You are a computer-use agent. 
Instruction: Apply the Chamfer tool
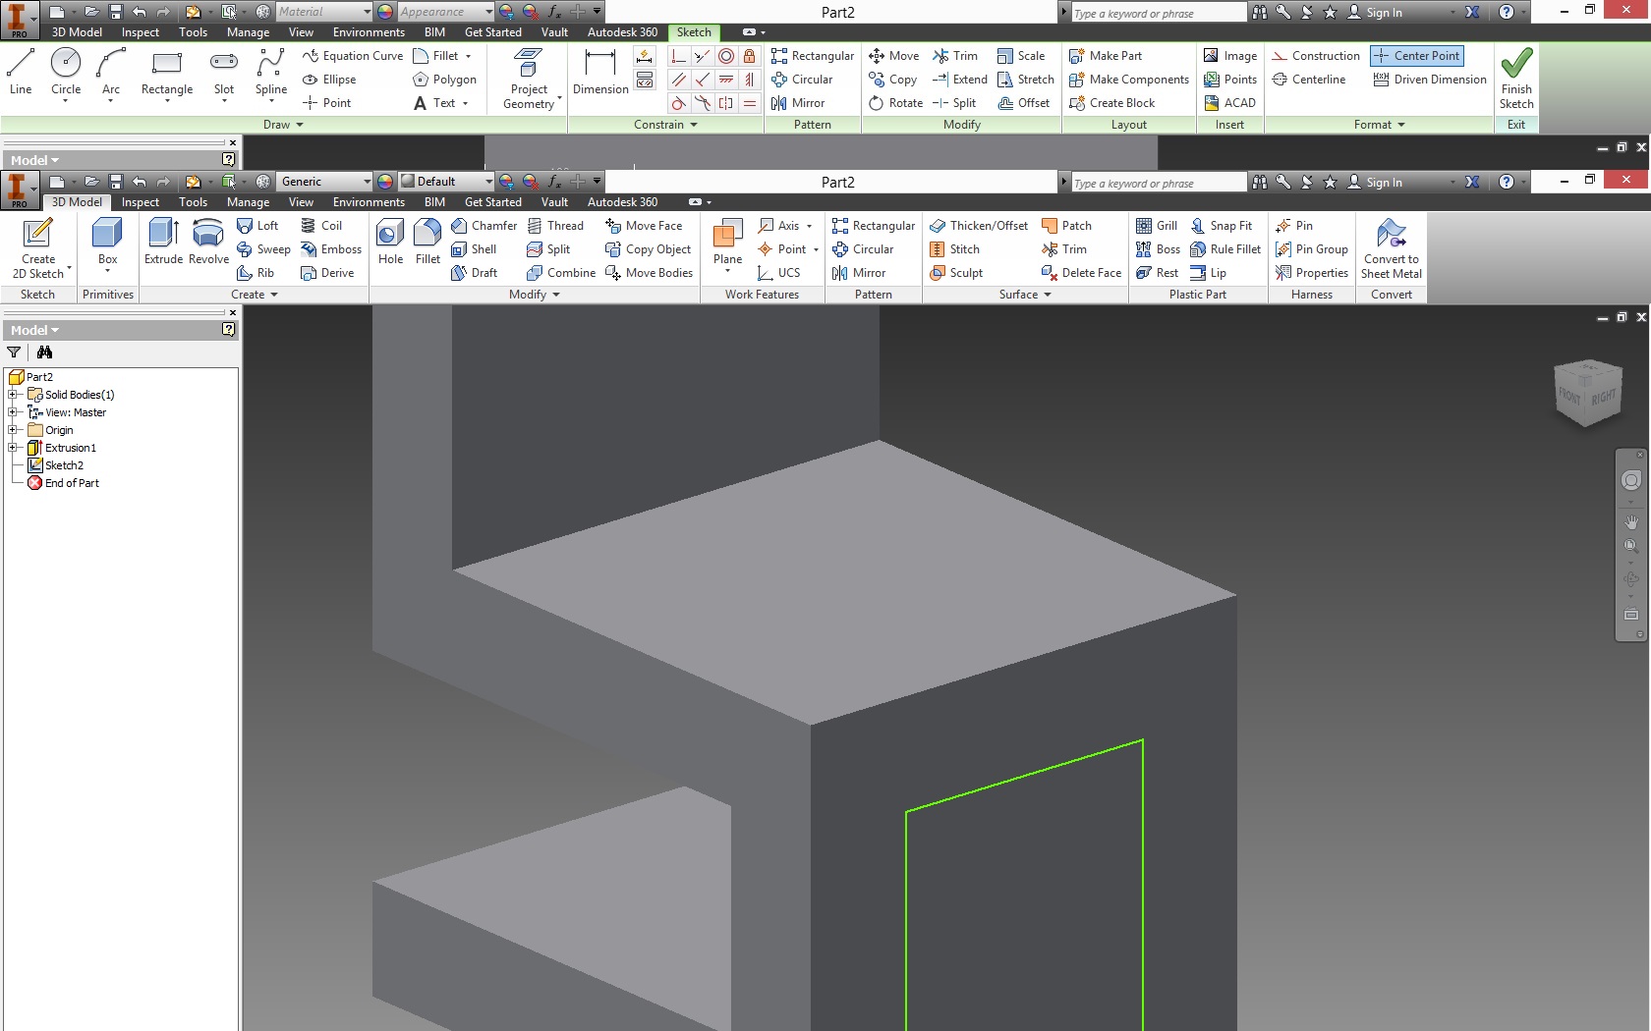click(484, 226)
